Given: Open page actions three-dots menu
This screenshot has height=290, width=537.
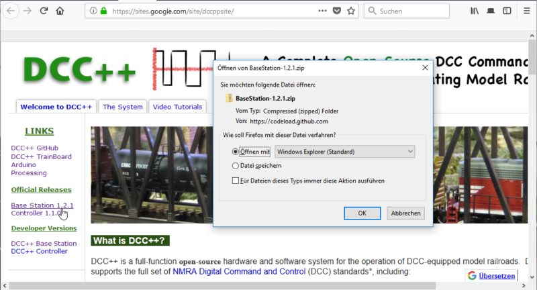Looking at the screenshot, I should click(x=322, y=11).
